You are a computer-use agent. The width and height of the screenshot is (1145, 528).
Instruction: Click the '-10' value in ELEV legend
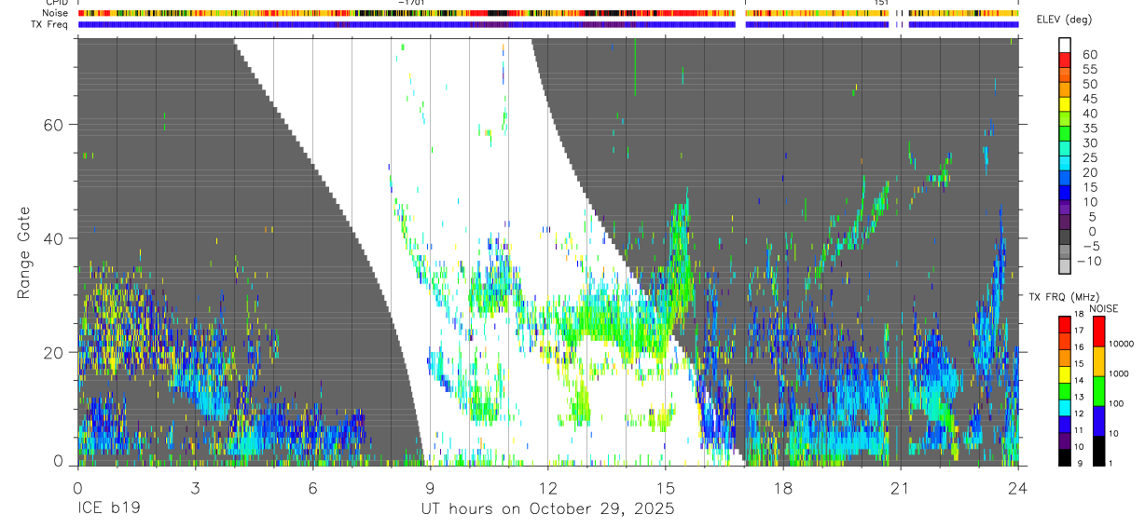[x=1090, y=261]
